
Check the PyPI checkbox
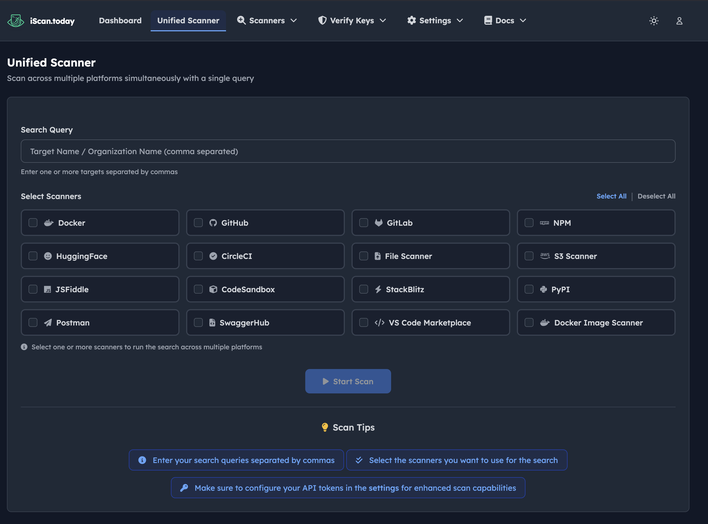click(x=529, y=289)
